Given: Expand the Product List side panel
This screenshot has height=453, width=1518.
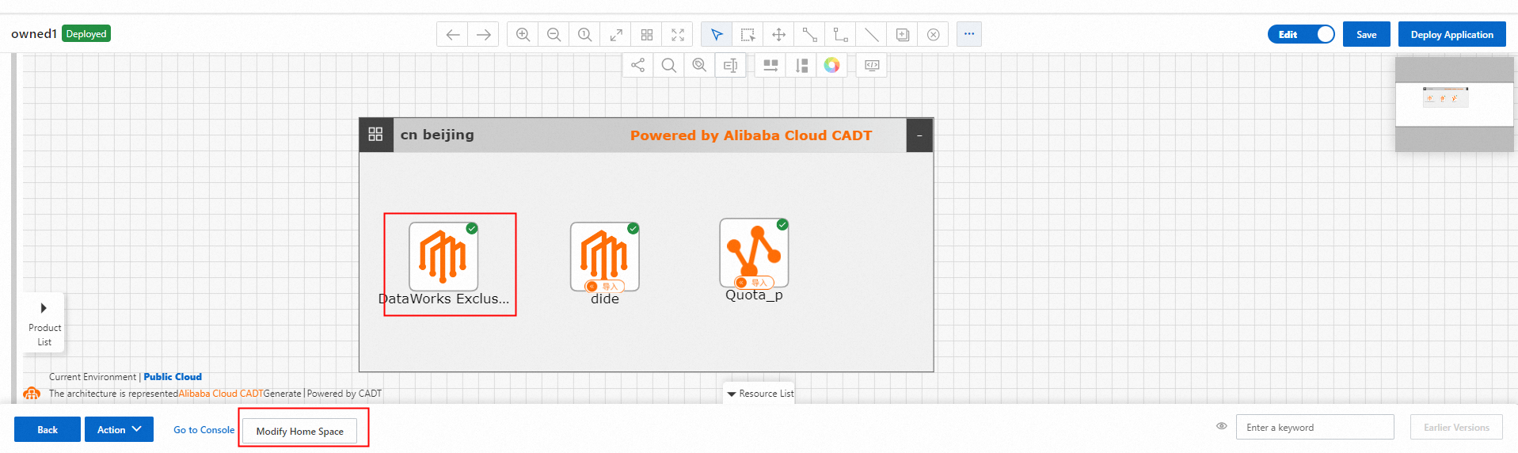Looking at the screenshot, I should pyautogui.click(x=44, y=323).
